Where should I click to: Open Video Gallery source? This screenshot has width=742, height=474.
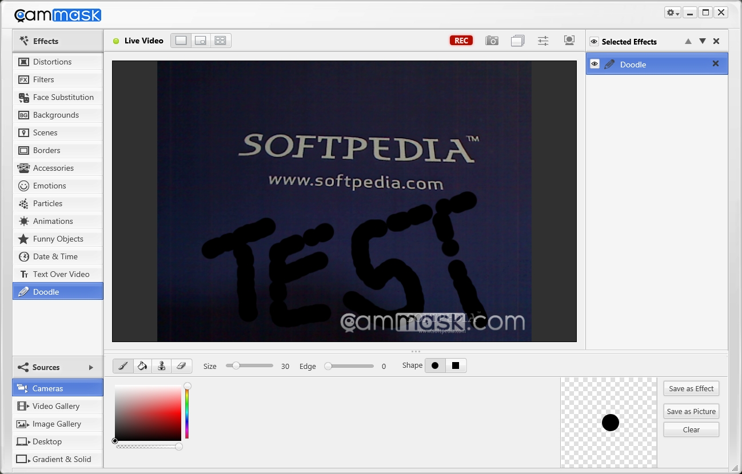point(58,406)
